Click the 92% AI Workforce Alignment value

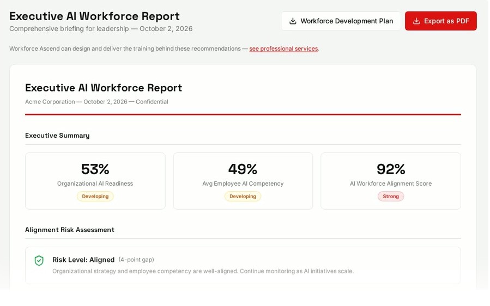pos(391,169)
